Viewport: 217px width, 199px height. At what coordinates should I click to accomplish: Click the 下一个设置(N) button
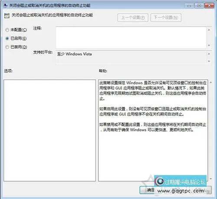(166, 17)
